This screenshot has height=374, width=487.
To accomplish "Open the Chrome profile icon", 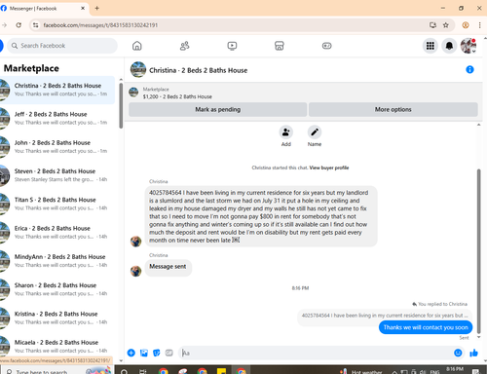I will pos(466,25).
